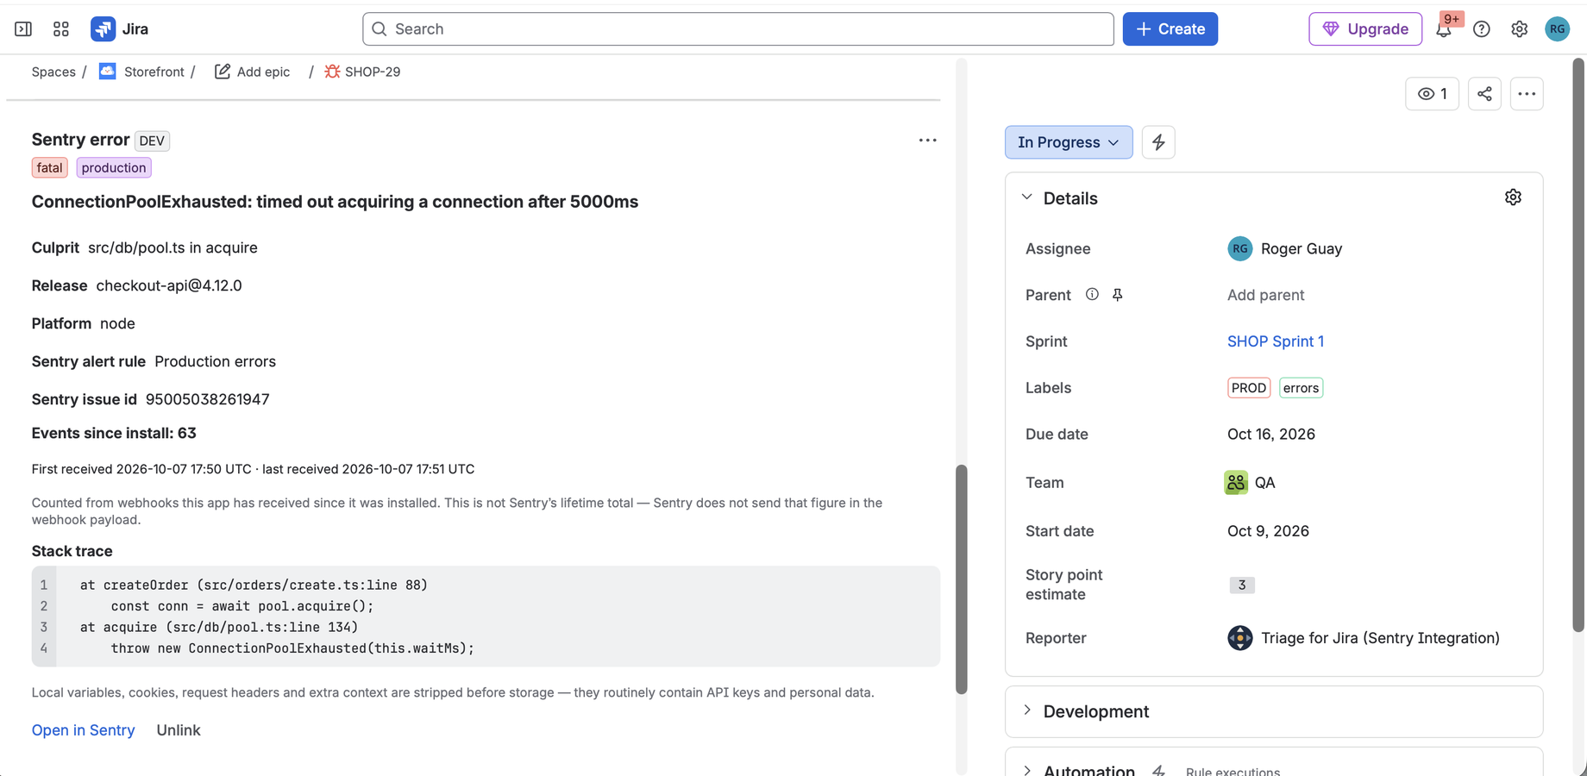Click Add epic breadcrumb
Screen dimensions: 1587x776
pyautogui.click(x=263, y=72)
